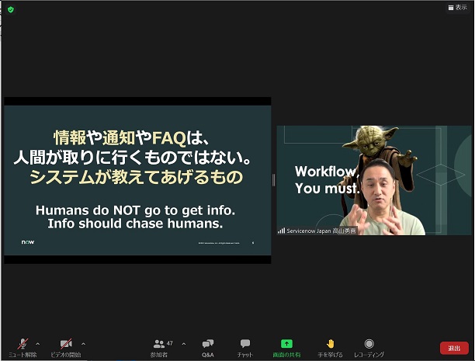Raise hand with 手を挙げる

click(x=330, y=348)
